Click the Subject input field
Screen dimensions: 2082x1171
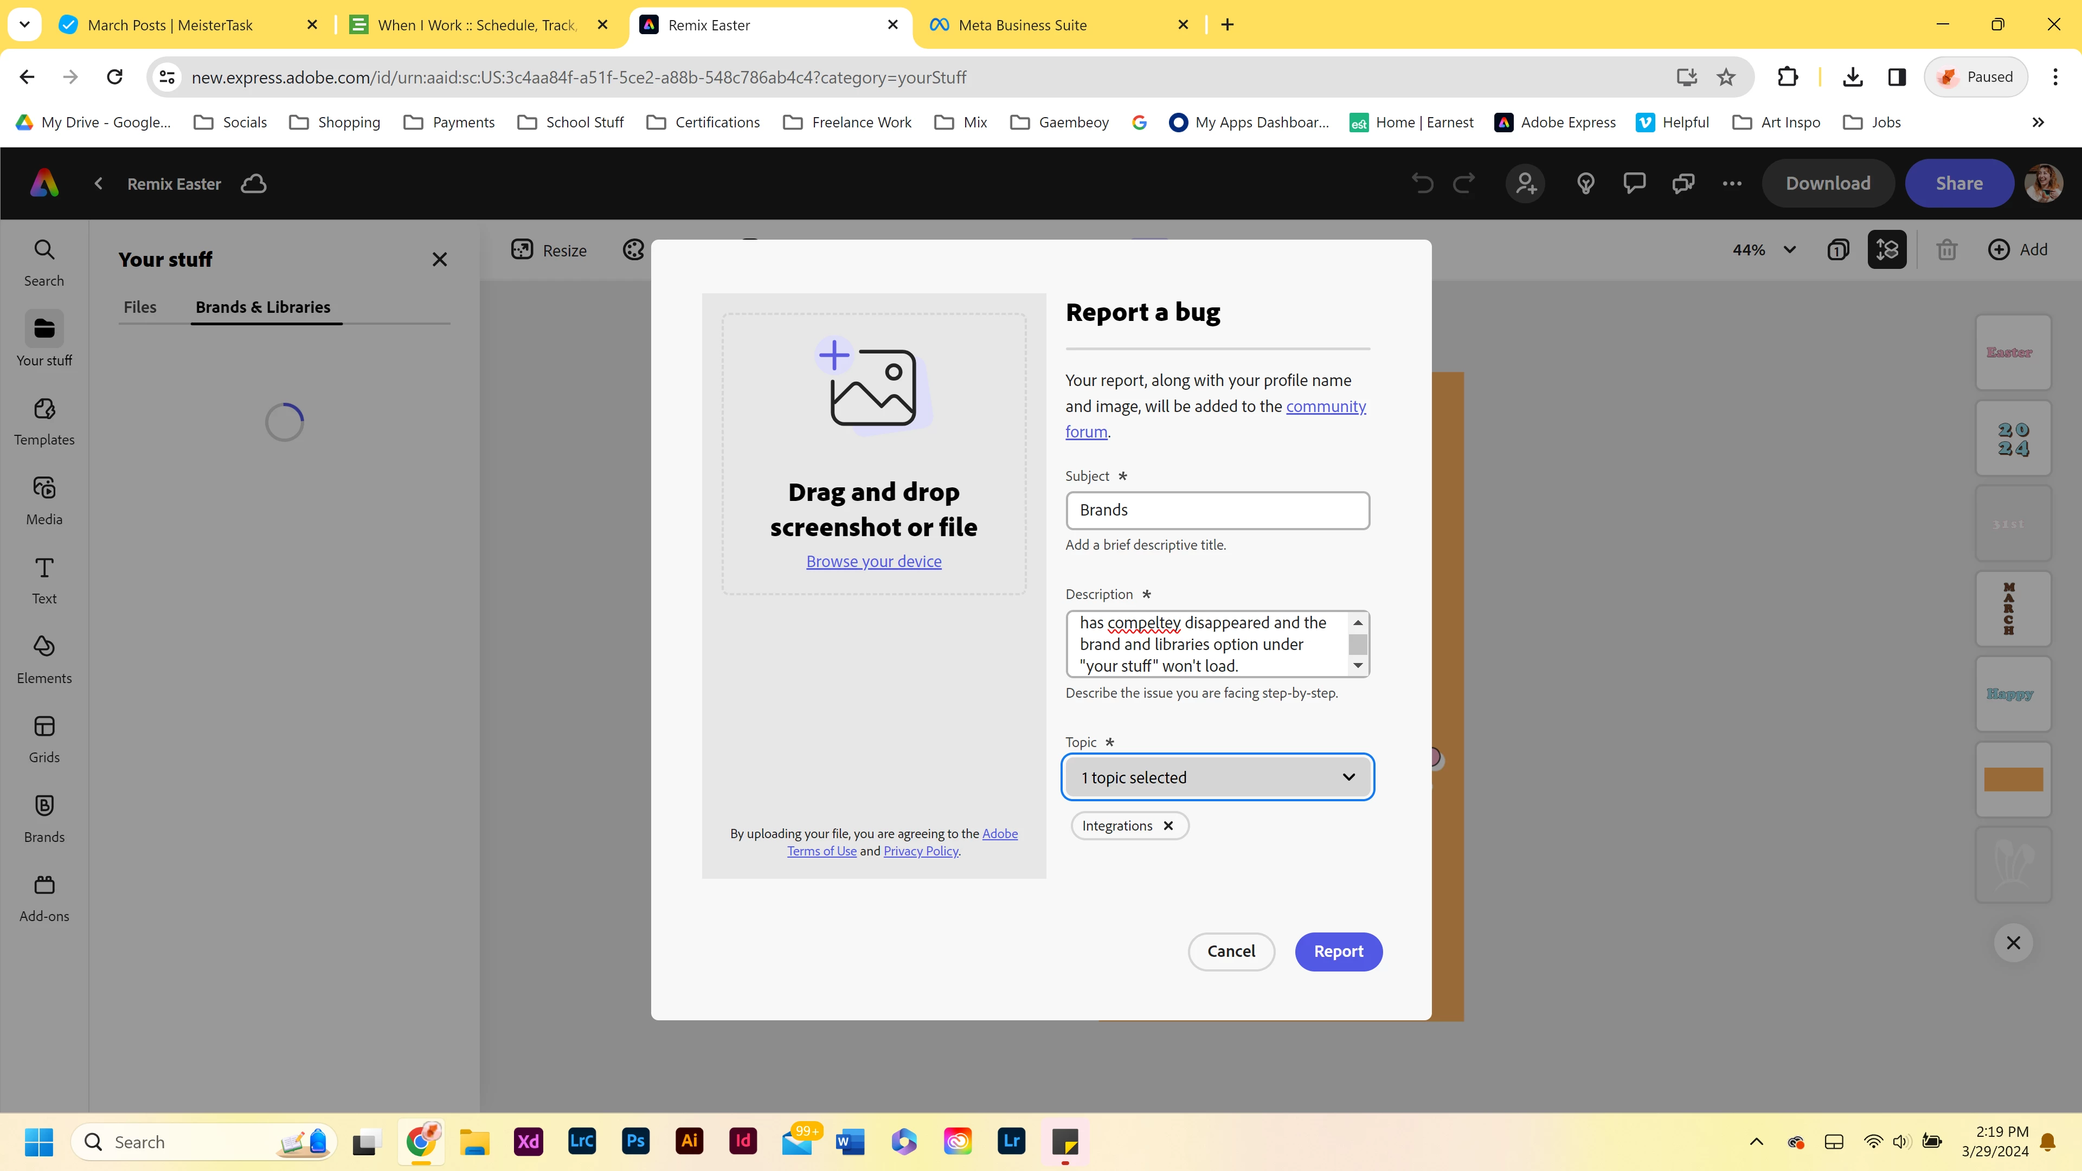(x=1217, y=510)
